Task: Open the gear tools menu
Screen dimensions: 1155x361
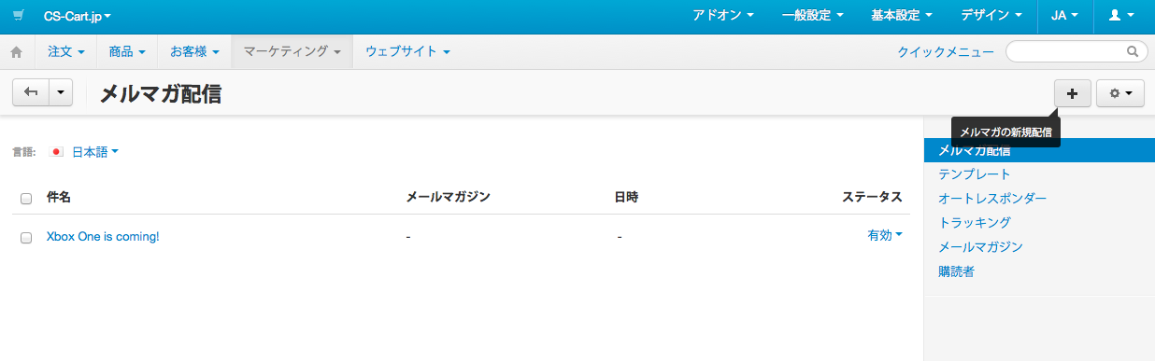Action: pyautogui.click(x=1119, y=93)
